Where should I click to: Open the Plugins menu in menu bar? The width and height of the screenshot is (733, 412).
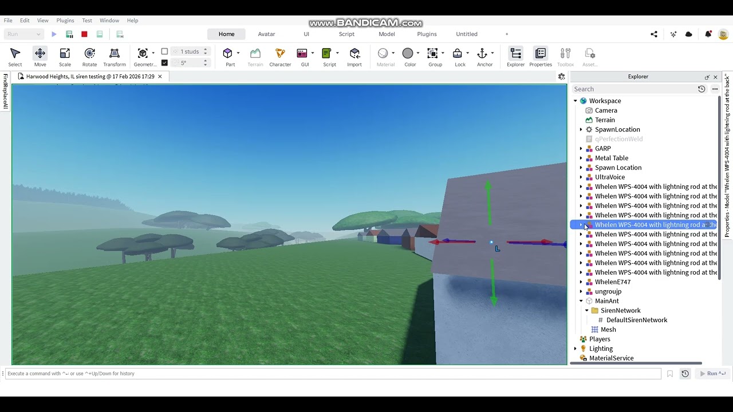pyautogui.click(x=65, y=21)
